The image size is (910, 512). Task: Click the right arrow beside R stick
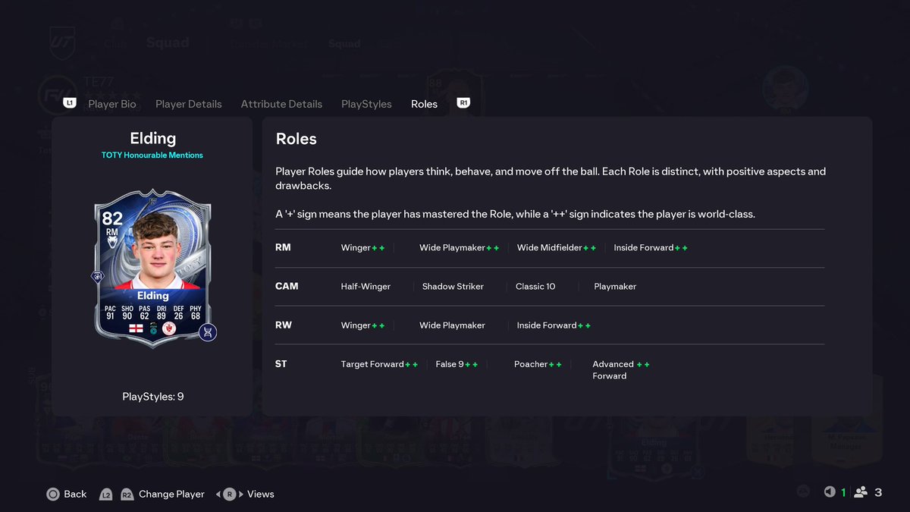241,494
